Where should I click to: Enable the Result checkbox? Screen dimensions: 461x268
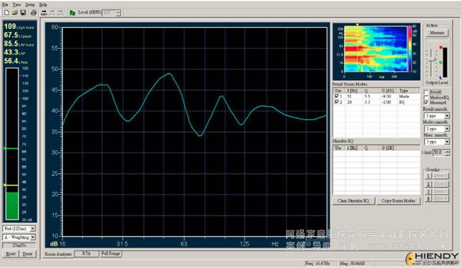(426, 92)
